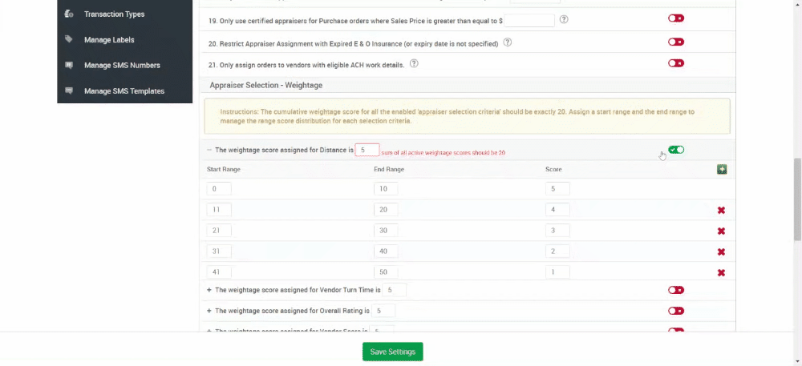Viewport: 802px width, 366px height.
Task: Collapse the Distance weightage section
Action: [x=209, y=150]
